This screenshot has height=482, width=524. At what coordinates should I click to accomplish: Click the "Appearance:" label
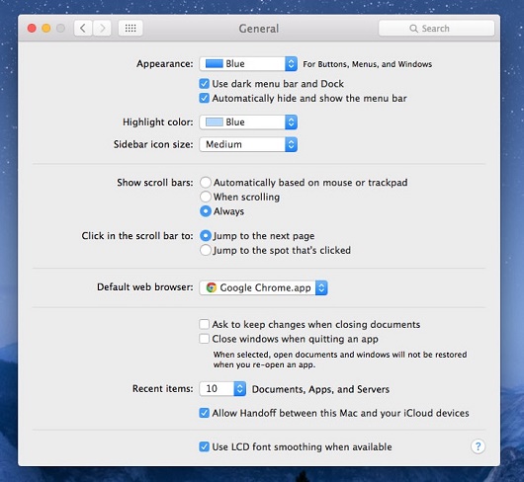click(x=165, y=64)
